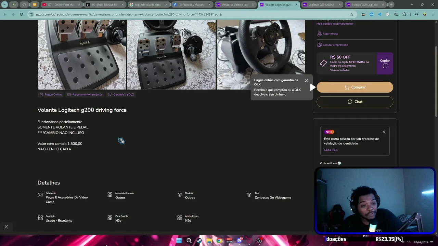Open the tab search dropdown
Screen dimensions: 438x246
[x=4, y=5]
